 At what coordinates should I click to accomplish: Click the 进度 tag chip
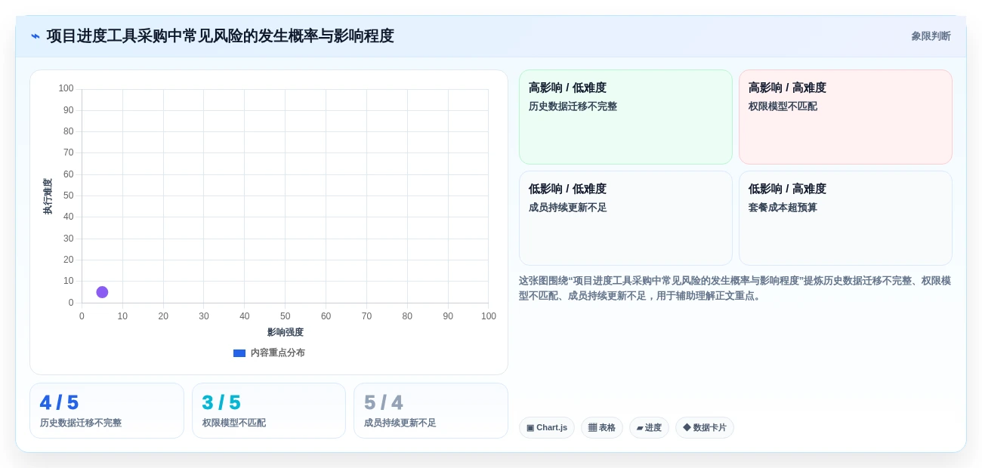point(649,427)
